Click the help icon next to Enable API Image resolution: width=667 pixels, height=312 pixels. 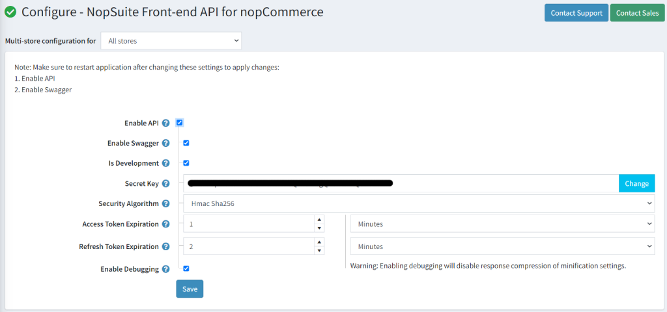166,123
